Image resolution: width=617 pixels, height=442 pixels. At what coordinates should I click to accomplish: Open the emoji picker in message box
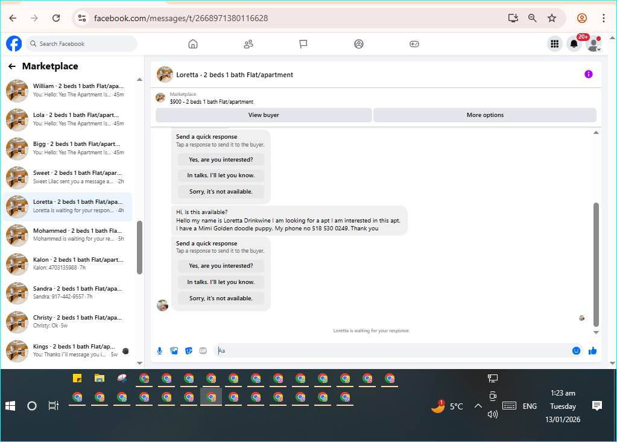click(x=577, y=351)
